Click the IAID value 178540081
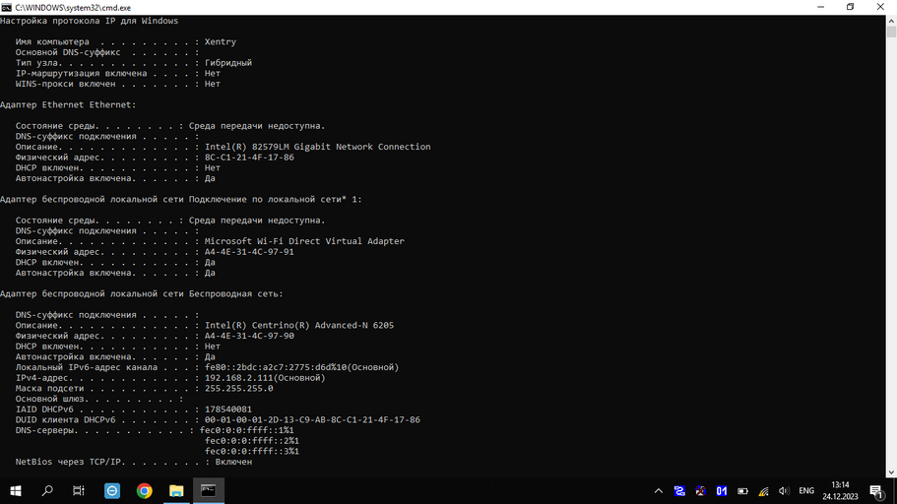The image size is (897, 504). coord(228,409)
